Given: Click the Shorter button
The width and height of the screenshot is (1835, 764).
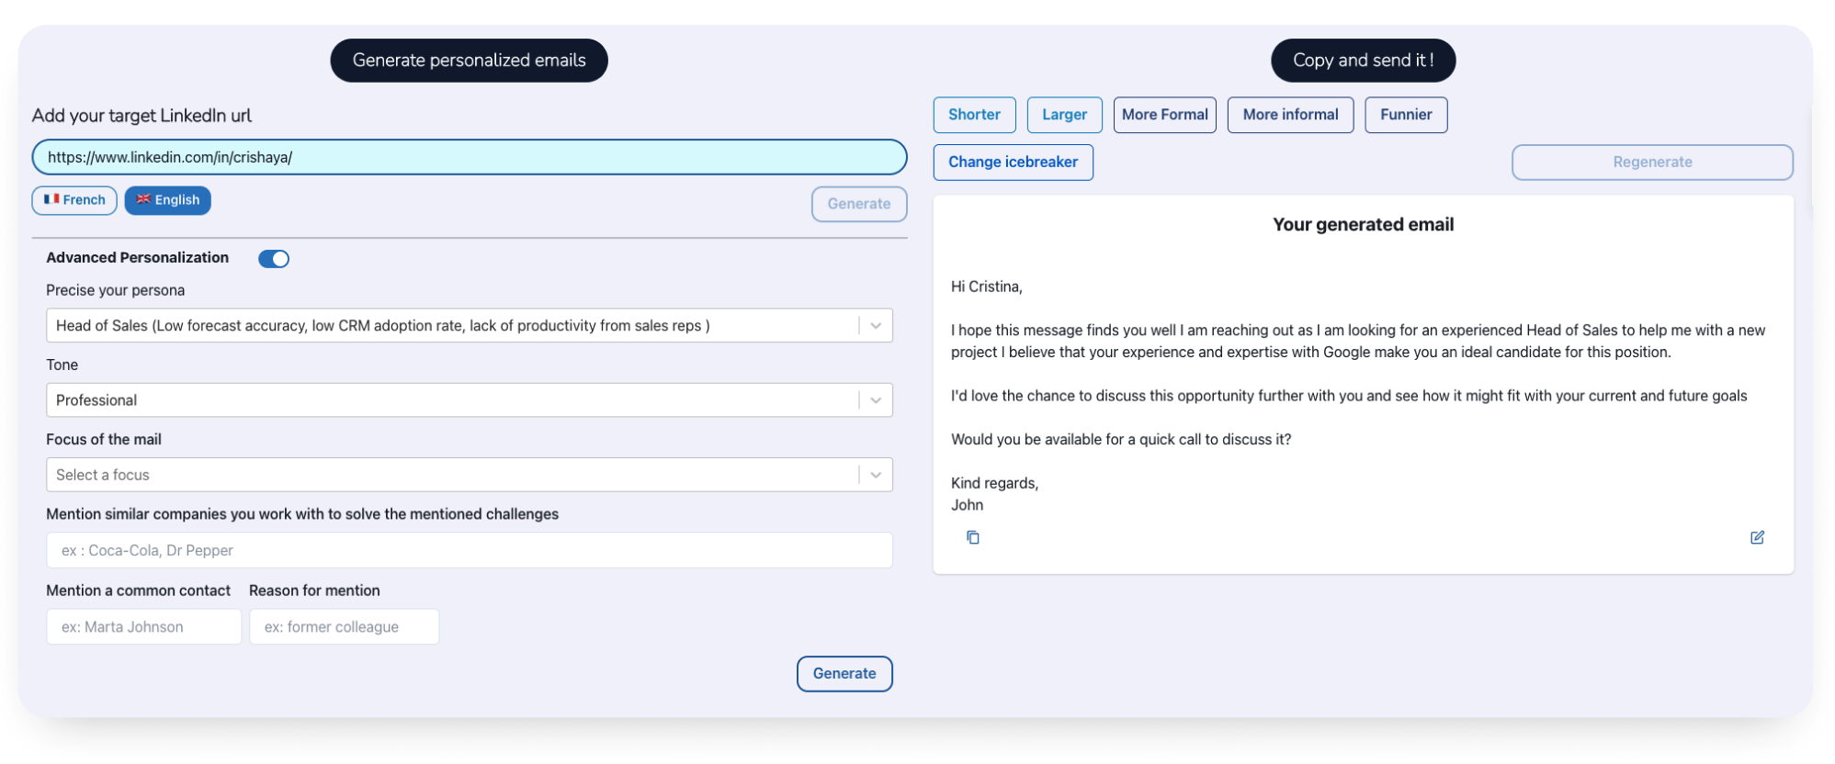Looking at the screenshot, I should click(974, 115).
